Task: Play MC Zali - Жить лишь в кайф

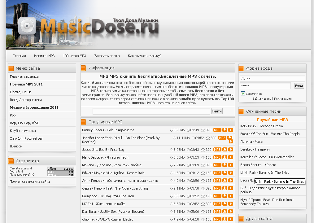Action: (x=231, y=204)
